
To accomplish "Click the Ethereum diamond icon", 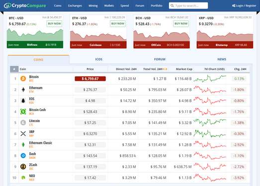I will click(23, 89).
